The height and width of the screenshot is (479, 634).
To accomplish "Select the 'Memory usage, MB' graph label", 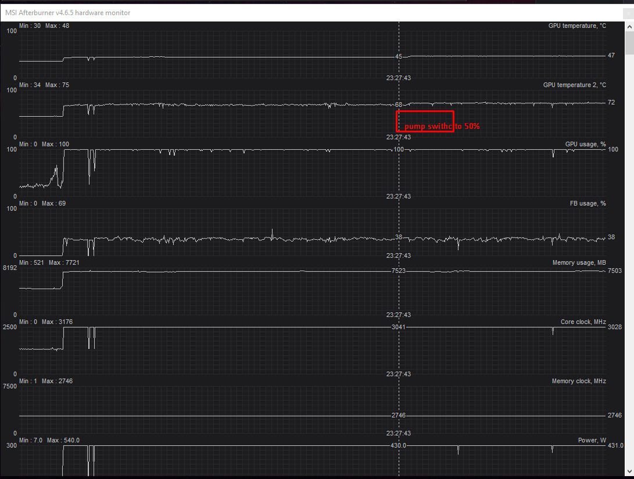I will (579, 263).
